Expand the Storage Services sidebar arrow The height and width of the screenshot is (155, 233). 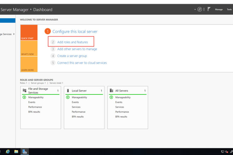pos(14,34)
